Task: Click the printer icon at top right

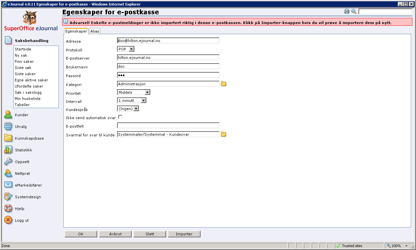Action: tap(347, 12)
